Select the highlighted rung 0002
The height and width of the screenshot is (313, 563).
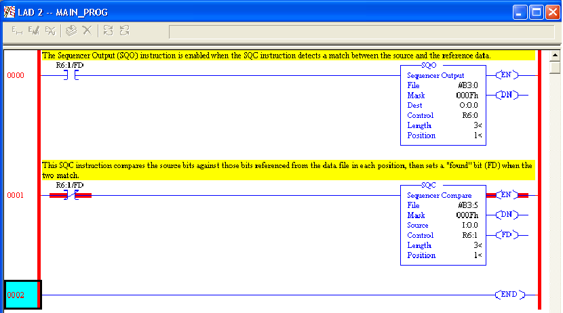coord(22,295)
